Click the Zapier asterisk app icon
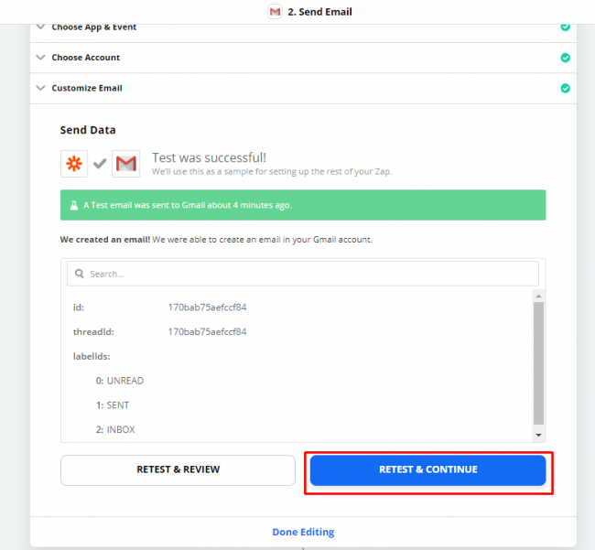Screen dimensions: 595x550 [74, 164]
